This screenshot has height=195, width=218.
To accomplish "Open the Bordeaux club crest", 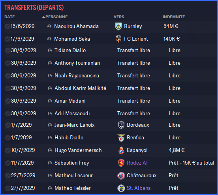I will 121,125.
